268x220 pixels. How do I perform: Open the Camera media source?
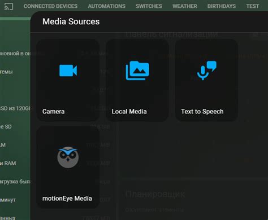tap(68, 80)
